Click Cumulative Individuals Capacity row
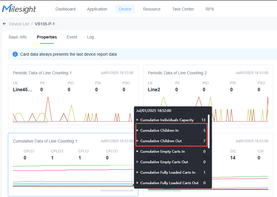277x197 pixels. click(x=171, y=120)
